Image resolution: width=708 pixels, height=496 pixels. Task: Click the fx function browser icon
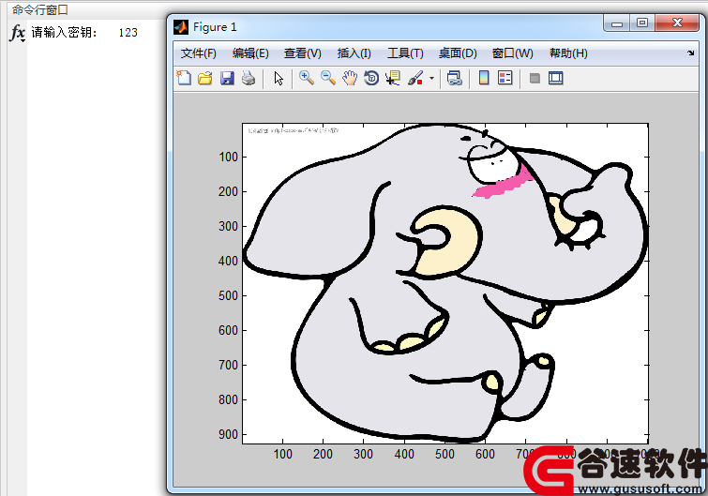[x=17, y=33]
